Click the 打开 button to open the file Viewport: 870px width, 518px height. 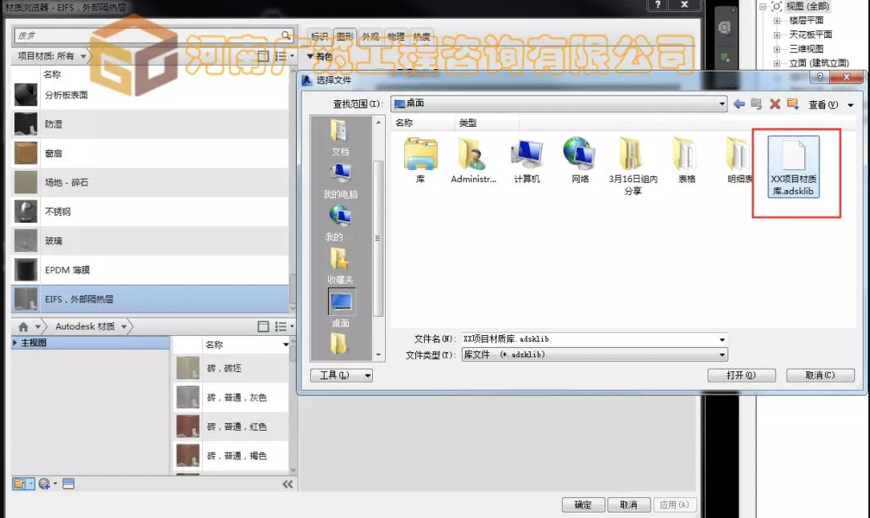pyautogui.click(x=741, y=374)
